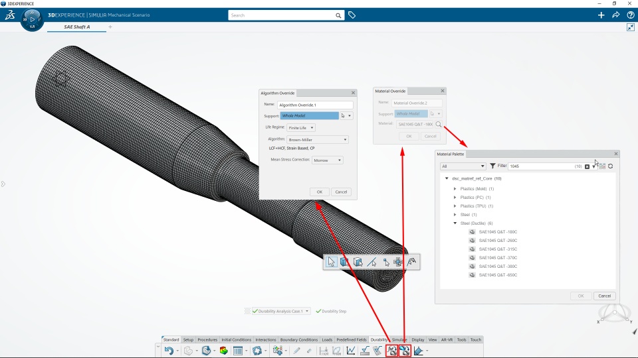Select material SAE1045 Q&T -180C

(498, 232)
